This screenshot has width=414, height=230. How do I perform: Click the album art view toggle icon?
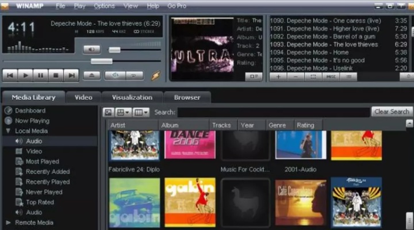(x=109, y=112)
